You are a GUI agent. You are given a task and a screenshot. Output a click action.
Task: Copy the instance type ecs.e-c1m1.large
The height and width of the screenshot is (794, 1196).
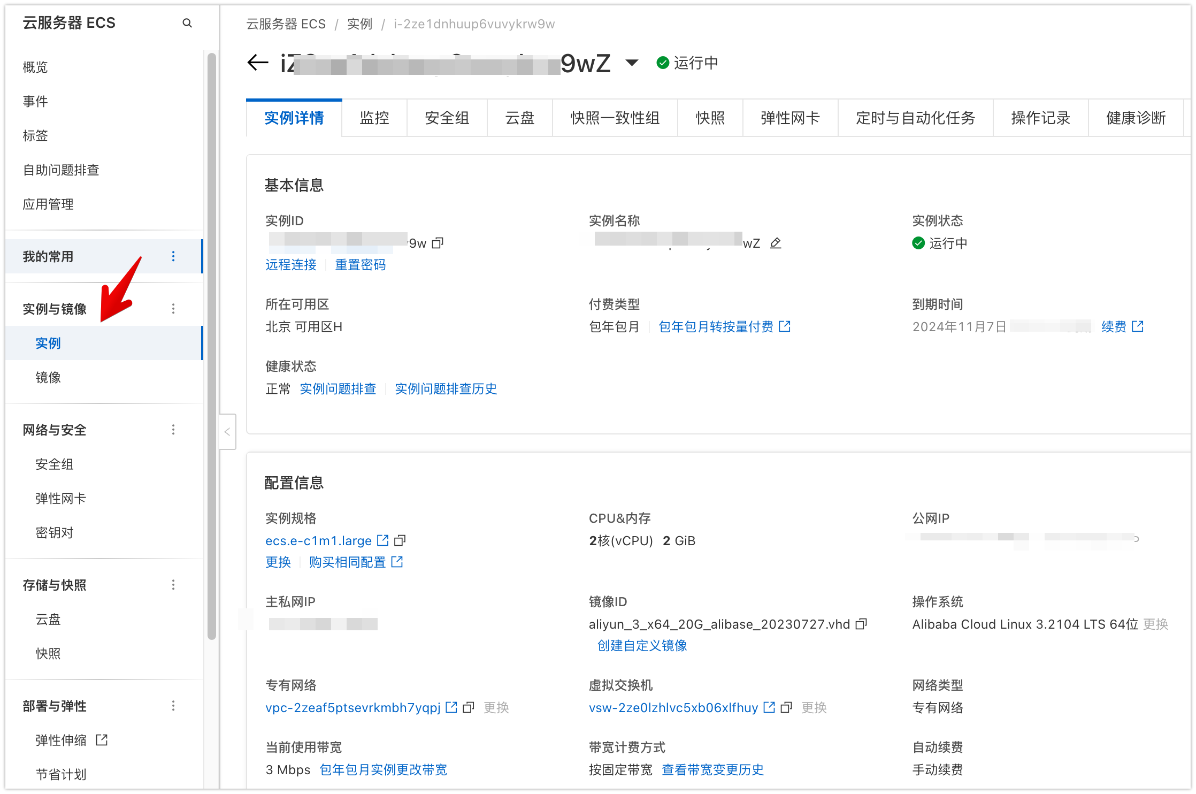point(400,541)
